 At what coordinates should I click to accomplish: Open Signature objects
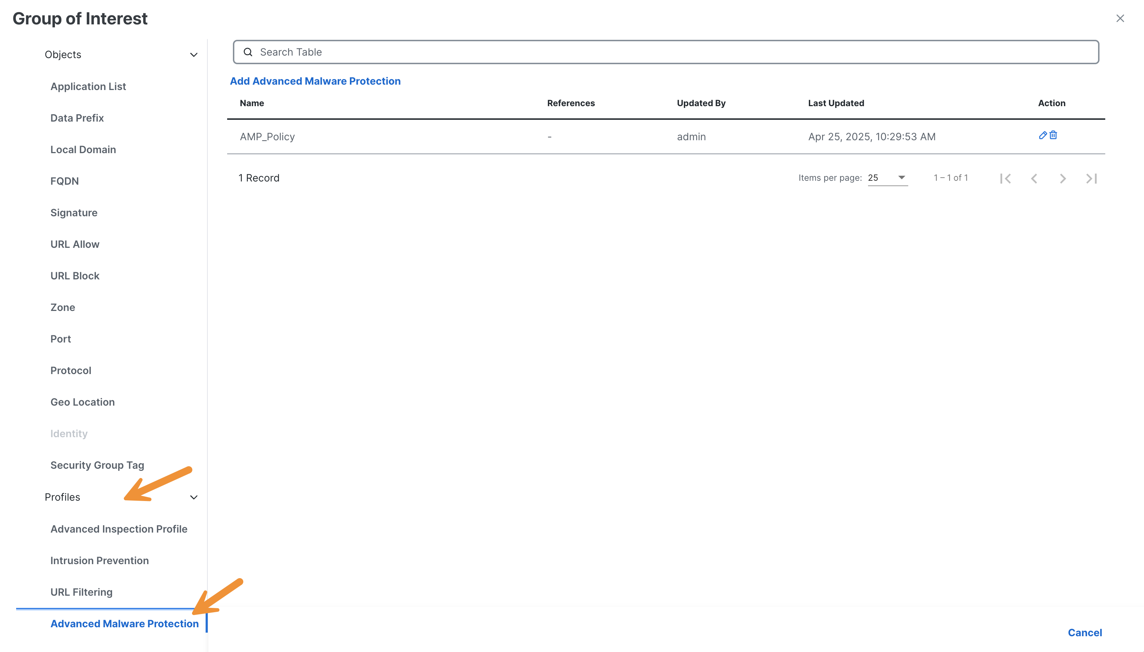(74, 213)
